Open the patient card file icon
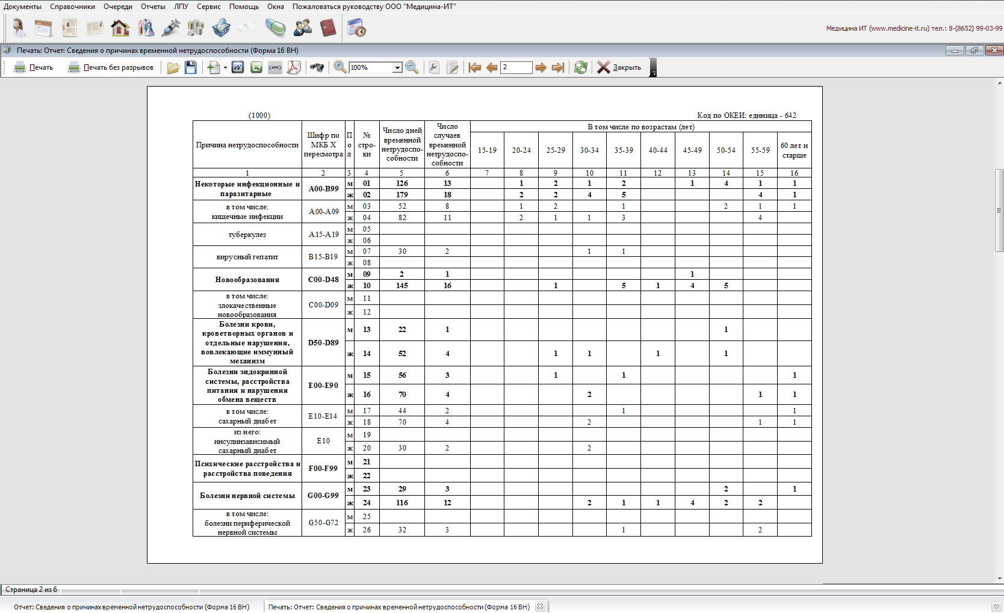Screen dimensions: 1004x613 point(69,28)
